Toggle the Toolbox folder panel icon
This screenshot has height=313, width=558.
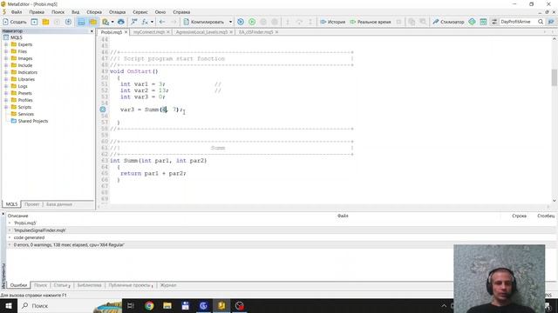[x=93, y=22]
